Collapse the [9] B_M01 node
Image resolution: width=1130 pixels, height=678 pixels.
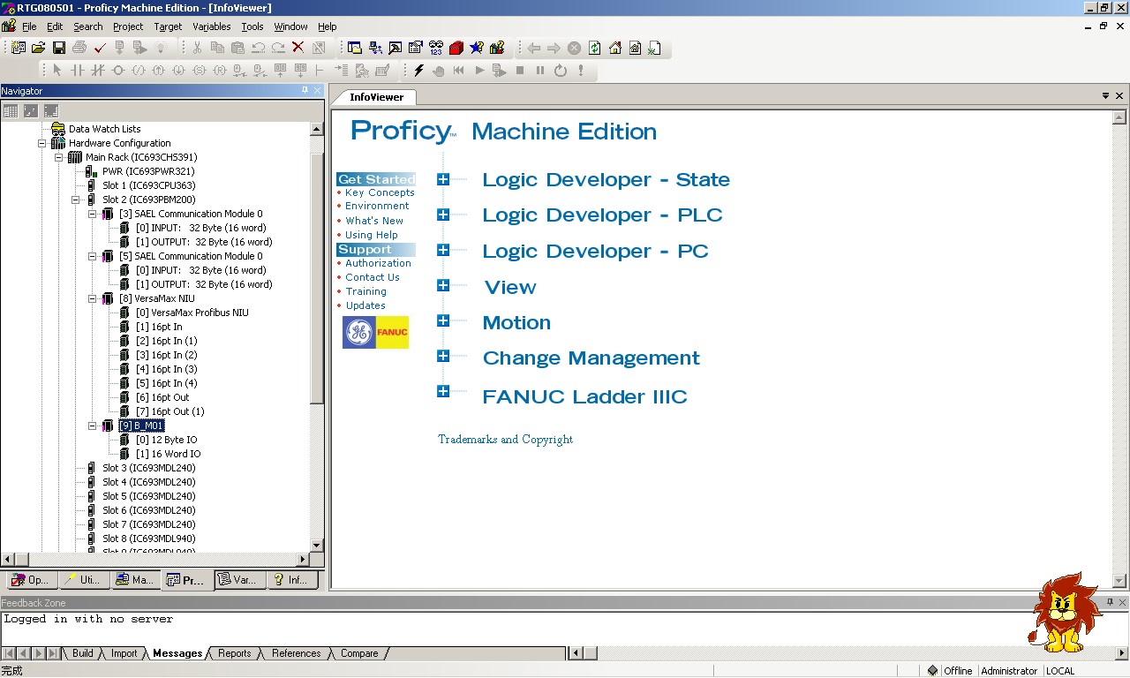coord(92,426)
